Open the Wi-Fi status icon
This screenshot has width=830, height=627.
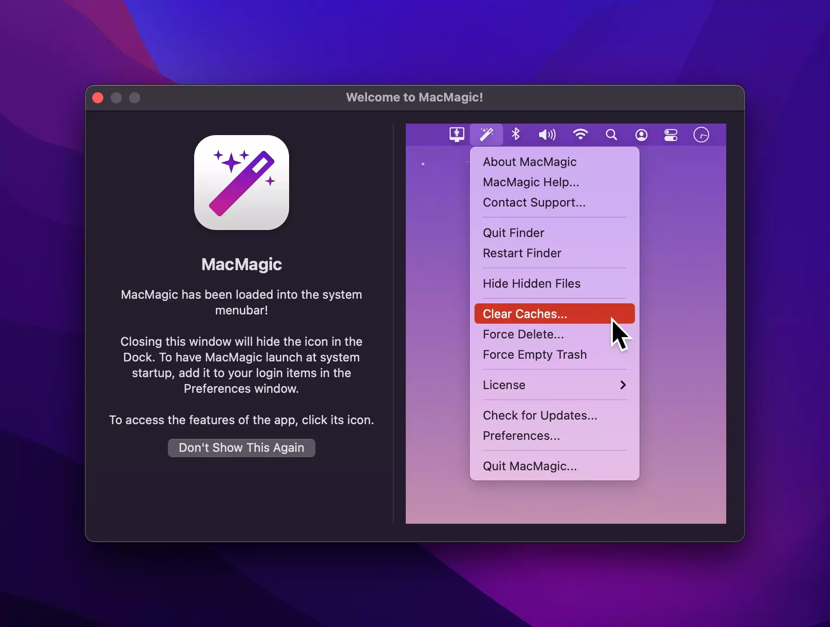coord(580,135)
